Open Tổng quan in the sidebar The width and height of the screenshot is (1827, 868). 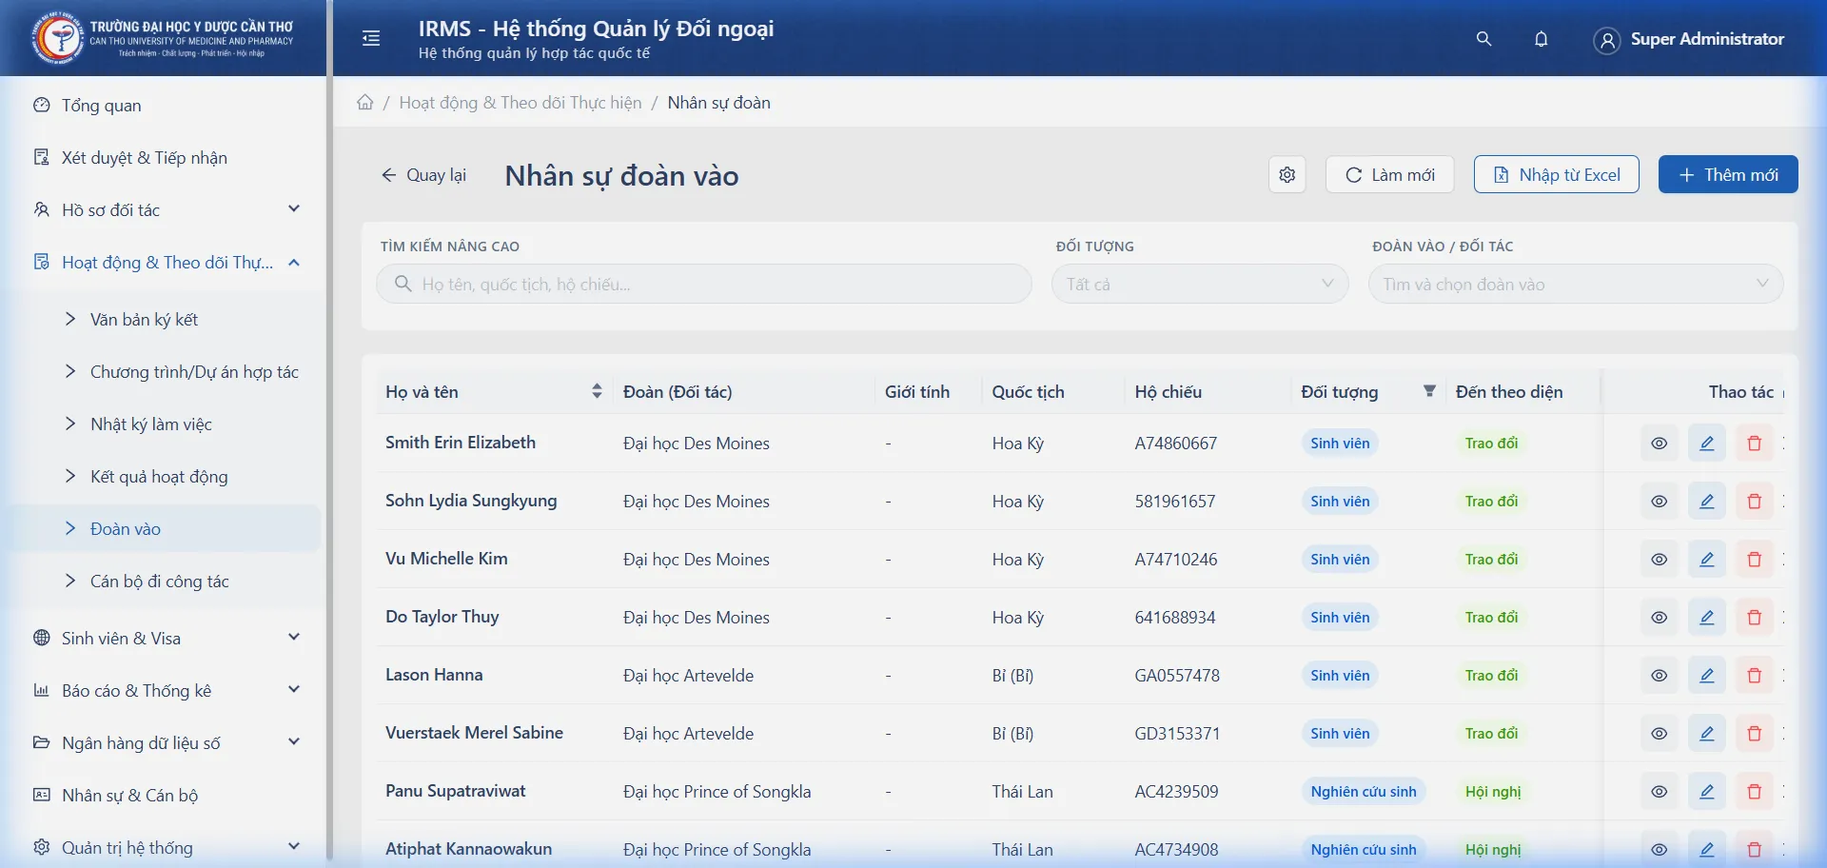coord(102,106)
